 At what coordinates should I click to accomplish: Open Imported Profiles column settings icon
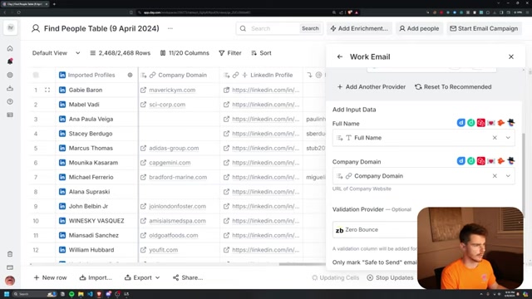point(130,75)
